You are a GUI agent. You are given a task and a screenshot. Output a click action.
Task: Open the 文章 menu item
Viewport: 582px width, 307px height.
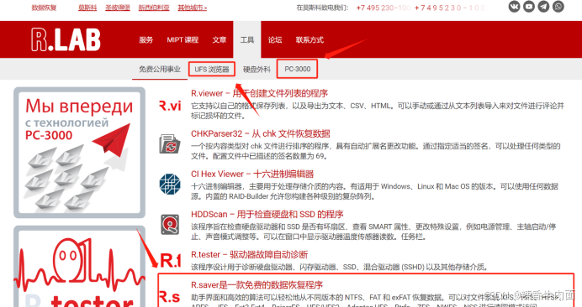click(x=220, y=39)
